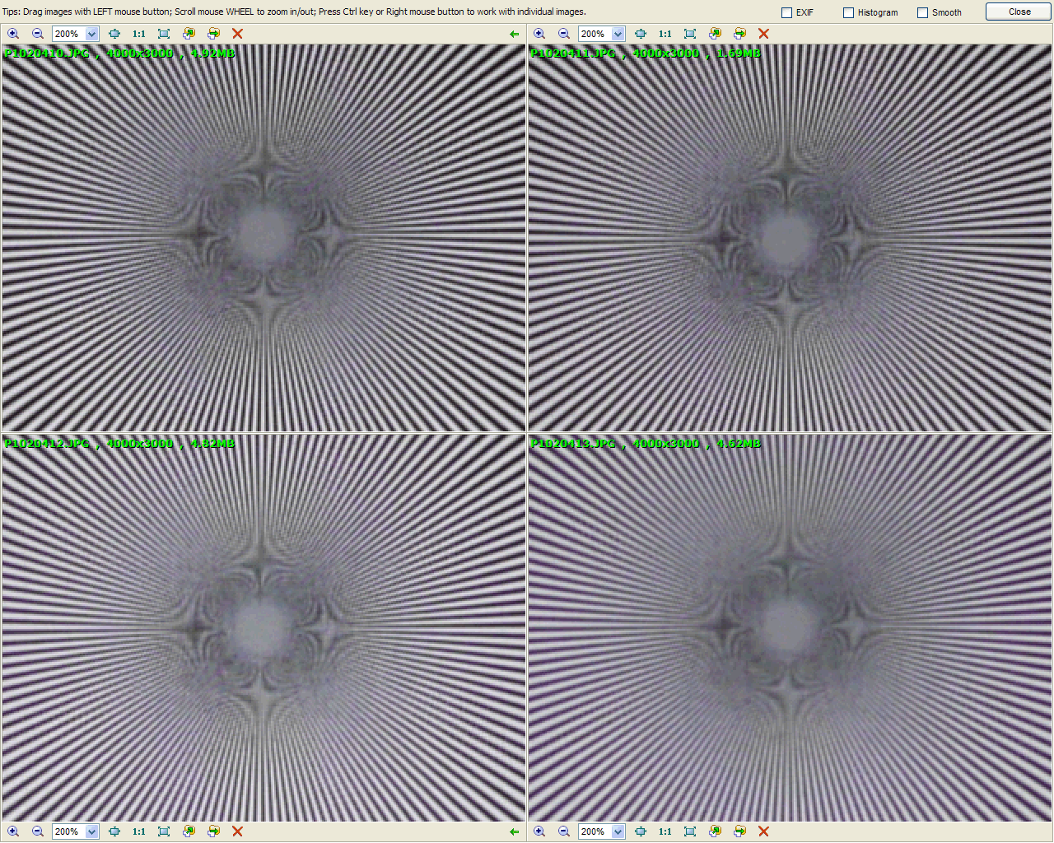Delete P1020413.JPG with the red X
Image resolution: width=1054 pixels, height=843 pixels.
(x=763, y=831)
